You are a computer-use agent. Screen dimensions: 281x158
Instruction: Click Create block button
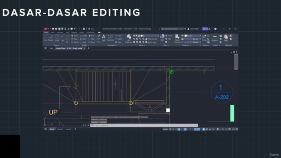click(x=169, y=36)
